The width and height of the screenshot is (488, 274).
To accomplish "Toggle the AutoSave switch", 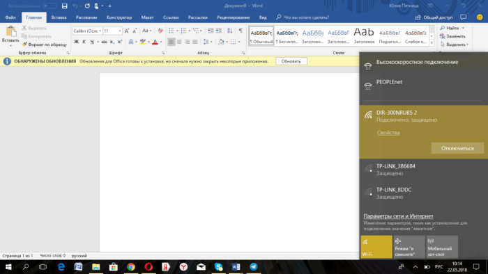I will [x=49, y=6].
